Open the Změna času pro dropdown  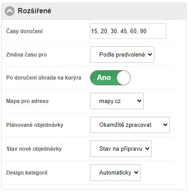tap(122, 54)
